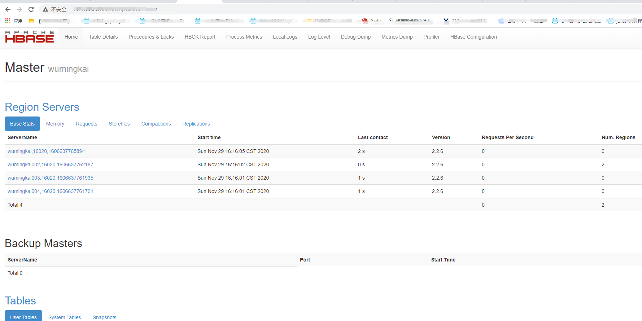Click the '0 s' last contact value
This screenshot has height=321, width=642.
click(x=361, y=164)
